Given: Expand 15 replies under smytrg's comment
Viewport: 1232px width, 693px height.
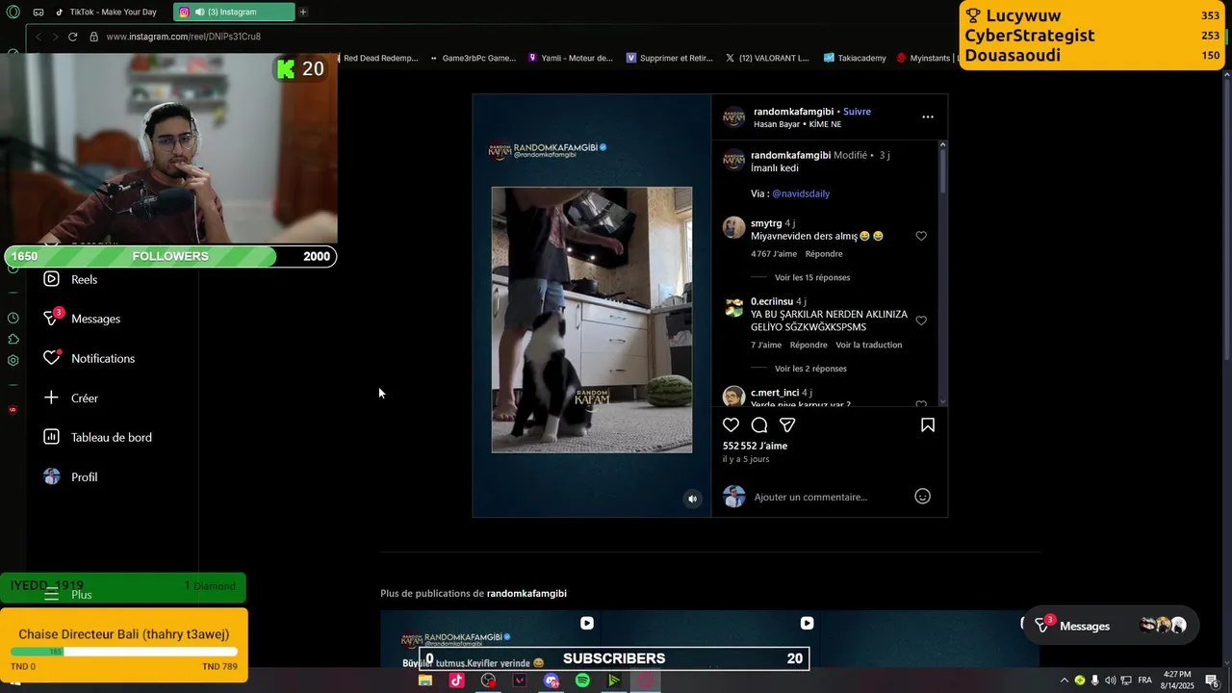Looking at the screenshot, I should tap(812, 277).
